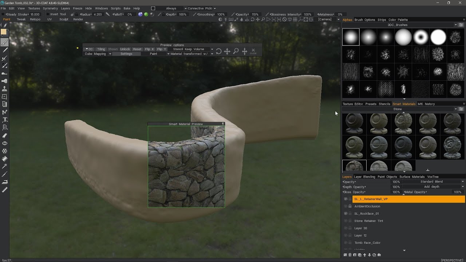This screenshot has width=466, height=262.
Task: Open Add depth dropdown
Action: (x=434, y=187)
